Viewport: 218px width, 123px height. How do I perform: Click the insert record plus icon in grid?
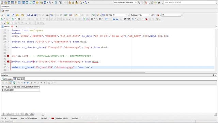click(32, 83)
